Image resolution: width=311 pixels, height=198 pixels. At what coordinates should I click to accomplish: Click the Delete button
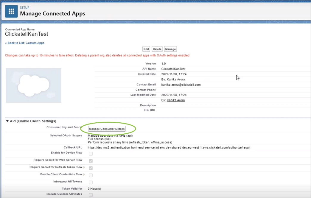(157, 49)
